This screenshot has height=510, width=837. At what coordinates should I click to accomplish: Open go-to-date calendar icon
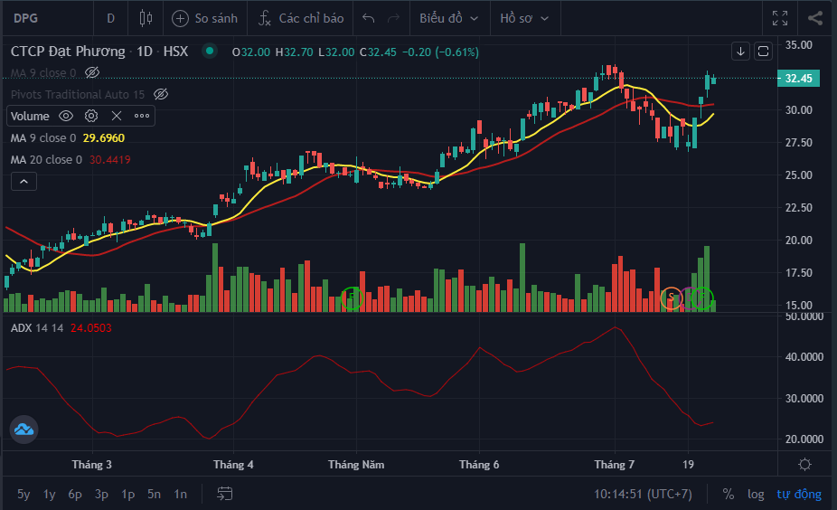225,494
